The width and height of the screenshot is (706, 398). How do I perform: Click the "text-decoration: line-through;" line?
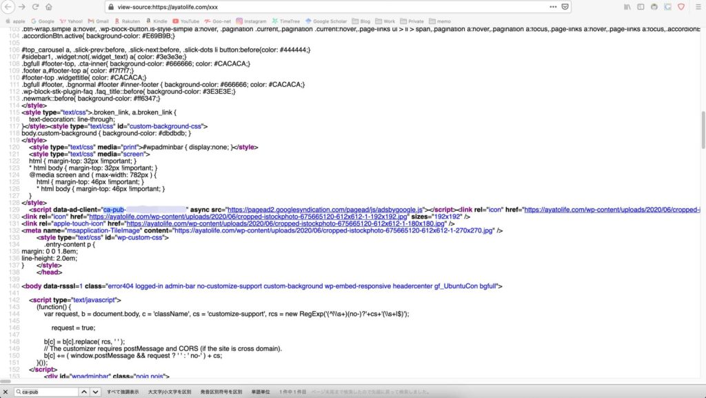click(x=72, y=119)
